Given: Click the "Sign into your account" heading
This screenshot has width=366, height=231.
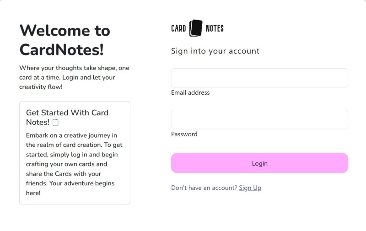Looking at the screenshot, I should pos(215,51).
